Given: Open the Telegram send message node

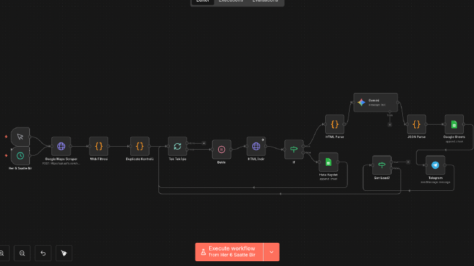Looking at the screenshot, I should coord(435,165).
